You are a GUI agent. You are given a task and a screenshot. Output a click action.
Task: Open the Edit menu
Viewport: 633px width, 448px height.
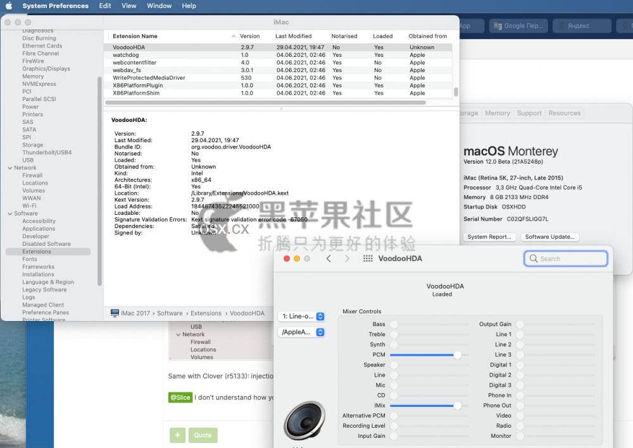[105, 6]
